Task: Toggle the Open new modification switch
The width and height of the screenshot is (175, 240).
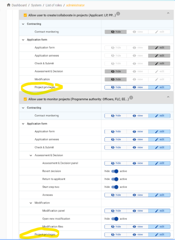Action: (115, 219)
